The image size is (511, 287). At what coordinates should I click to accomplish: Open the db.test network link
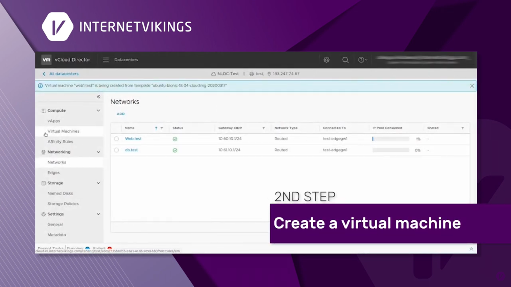[x=131, y=150]
